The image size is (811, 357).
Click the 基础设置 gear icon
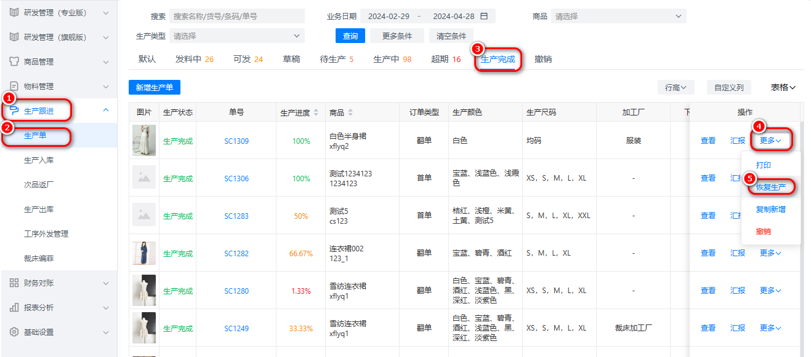14,332
